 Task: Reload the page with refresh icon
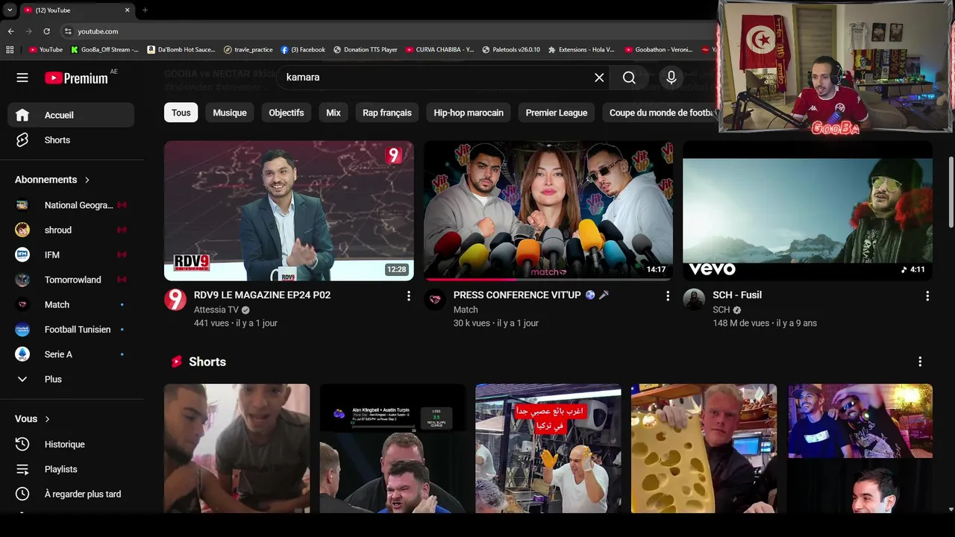(x=46, y=31)
